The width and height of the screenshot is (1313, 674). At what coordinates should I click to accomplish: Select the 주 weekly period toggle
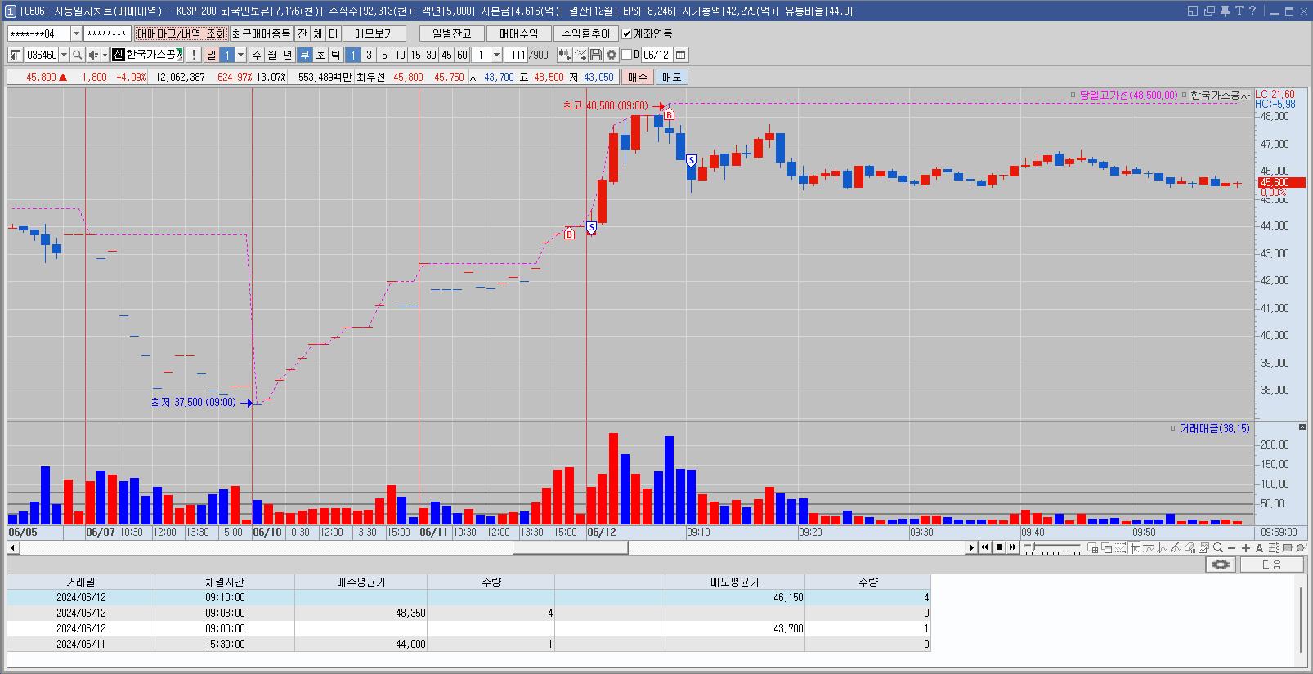(257, 55)
